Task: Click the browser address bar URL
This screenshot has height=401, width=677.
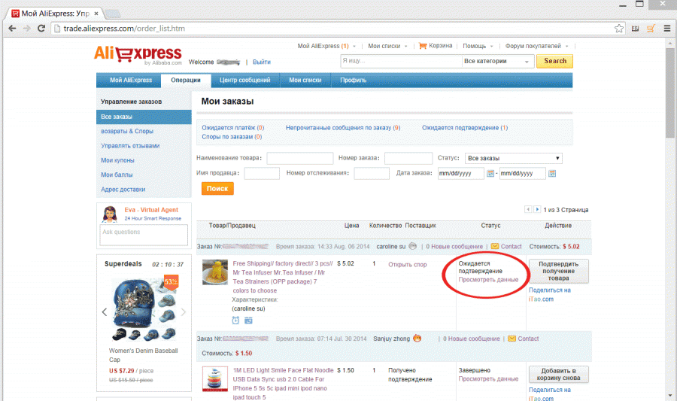Action: 124,29
